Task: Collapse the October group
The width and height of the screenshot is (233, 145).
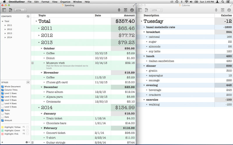Action: click(x=41, y=48)
